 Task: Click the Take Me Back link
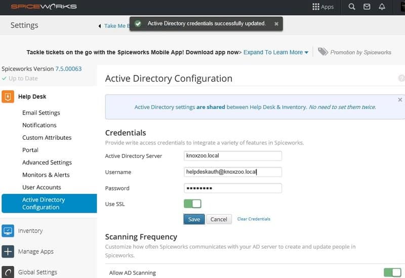point(117,26)
